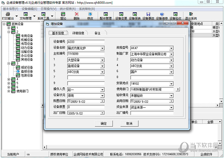Toggle the 购置日期 date checkbox
Screen dimensions: 224x158
[69, 102]
